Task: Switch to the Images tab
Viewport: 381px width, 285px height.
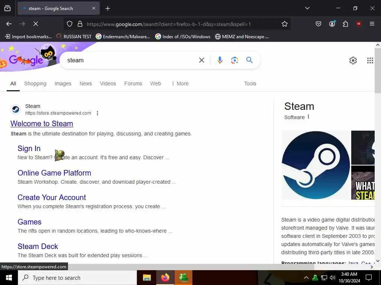Action: 63,83
